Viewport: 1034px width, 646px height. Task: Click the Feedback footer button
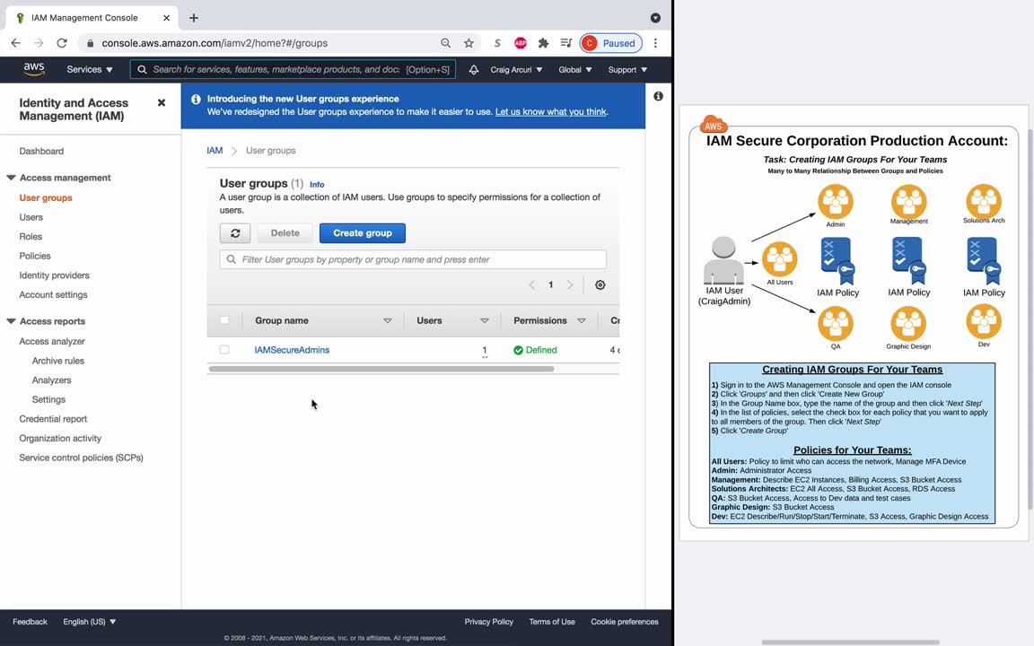[x=30, y=622]
